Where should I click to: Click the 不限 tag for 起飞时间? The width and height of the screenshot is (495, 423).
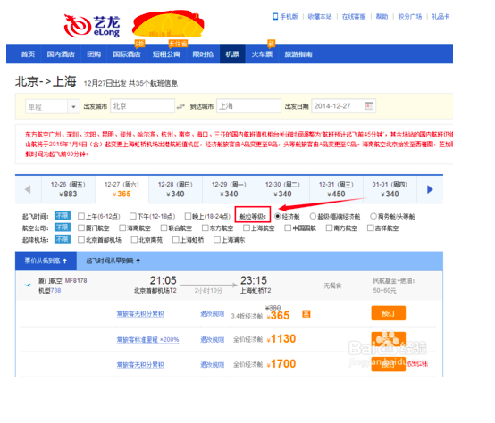(63, 216)
